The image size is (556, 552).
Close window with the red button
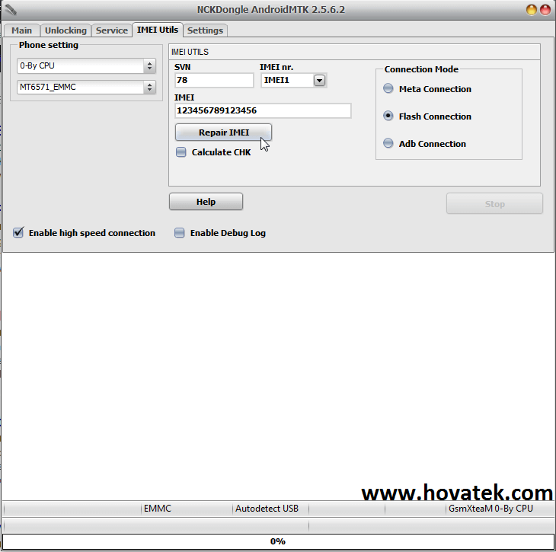tap(545, 10)
